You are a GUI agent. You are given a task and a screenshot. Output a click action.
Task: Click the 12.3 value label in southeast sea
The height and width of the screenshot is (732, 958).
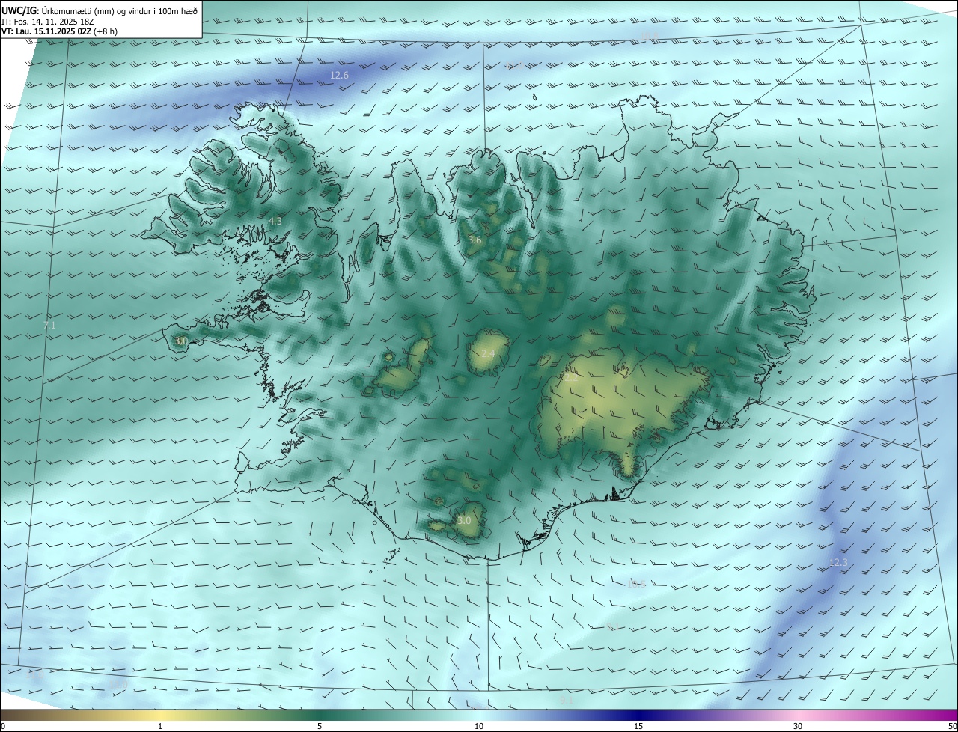click(839, 562)
